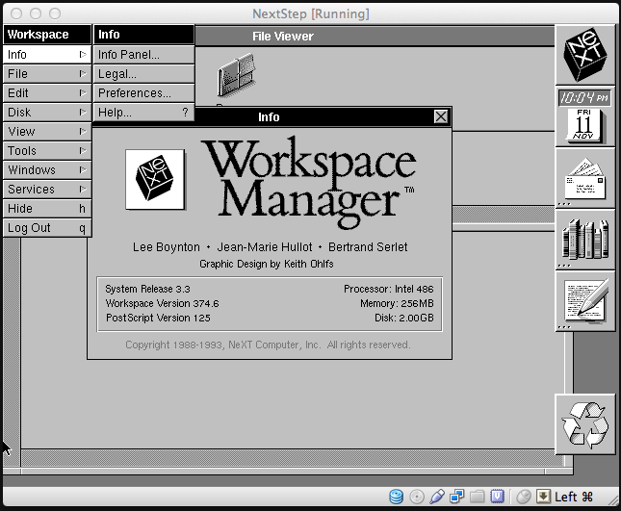The height and width of the screenshot is (511, 621).
Task: Open the File submenu
Action: coord(47,74)
